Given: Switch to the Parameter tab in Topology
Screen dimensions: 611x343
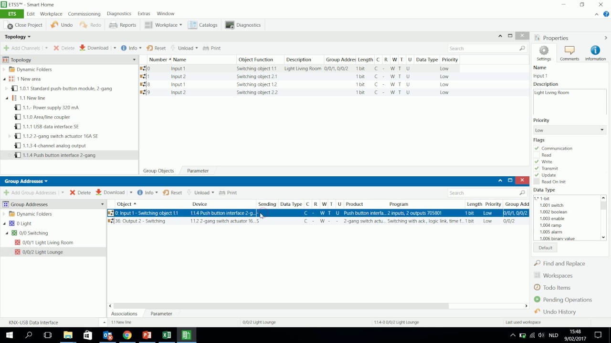Looking at the screenshot, I should [x=198, y=171].
